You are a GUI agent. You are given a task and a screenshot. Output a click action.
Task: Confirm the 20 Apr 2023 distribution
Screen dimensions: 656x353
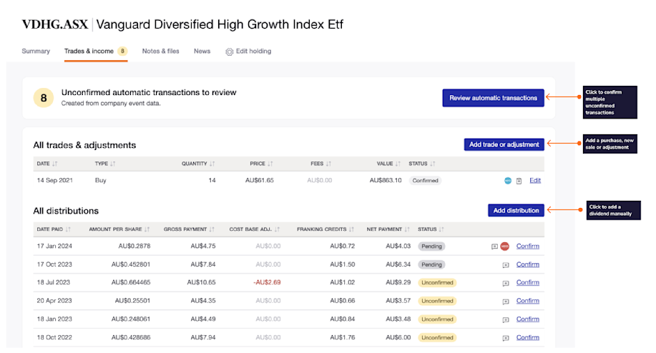pyautogui.click(x=527, y=301)
